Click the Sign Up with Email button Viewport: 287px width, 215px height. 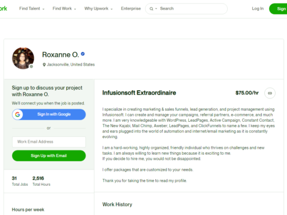(49, 156)
